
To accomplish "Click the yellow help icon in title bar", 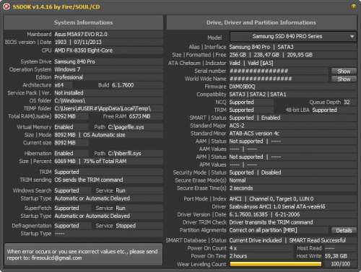I will (x=353, y=6).
